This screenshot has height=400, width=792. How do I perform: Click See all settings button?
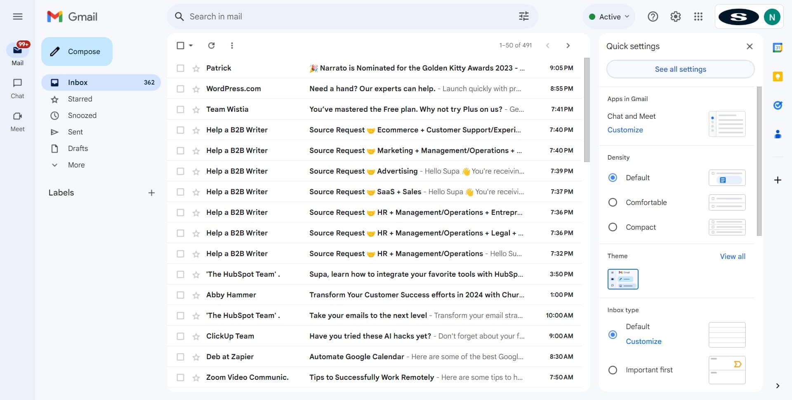point(680,69)
